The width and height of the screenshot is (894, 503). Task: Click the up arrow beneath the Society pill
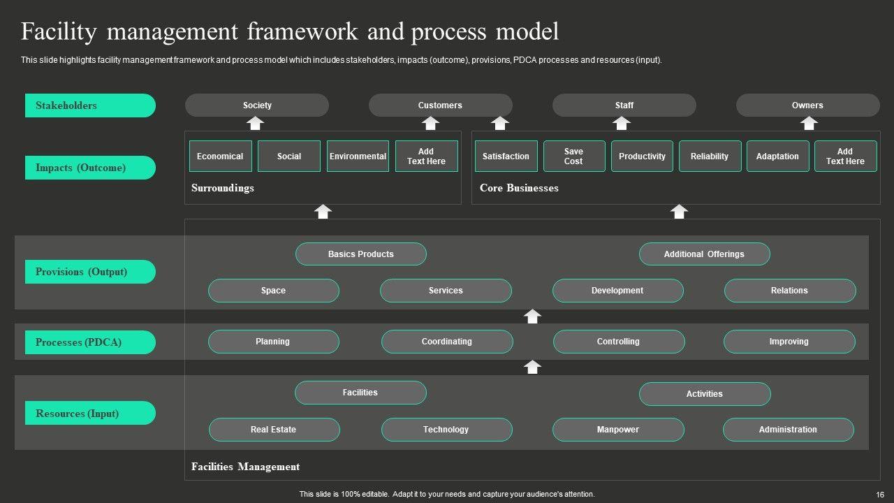256,124
